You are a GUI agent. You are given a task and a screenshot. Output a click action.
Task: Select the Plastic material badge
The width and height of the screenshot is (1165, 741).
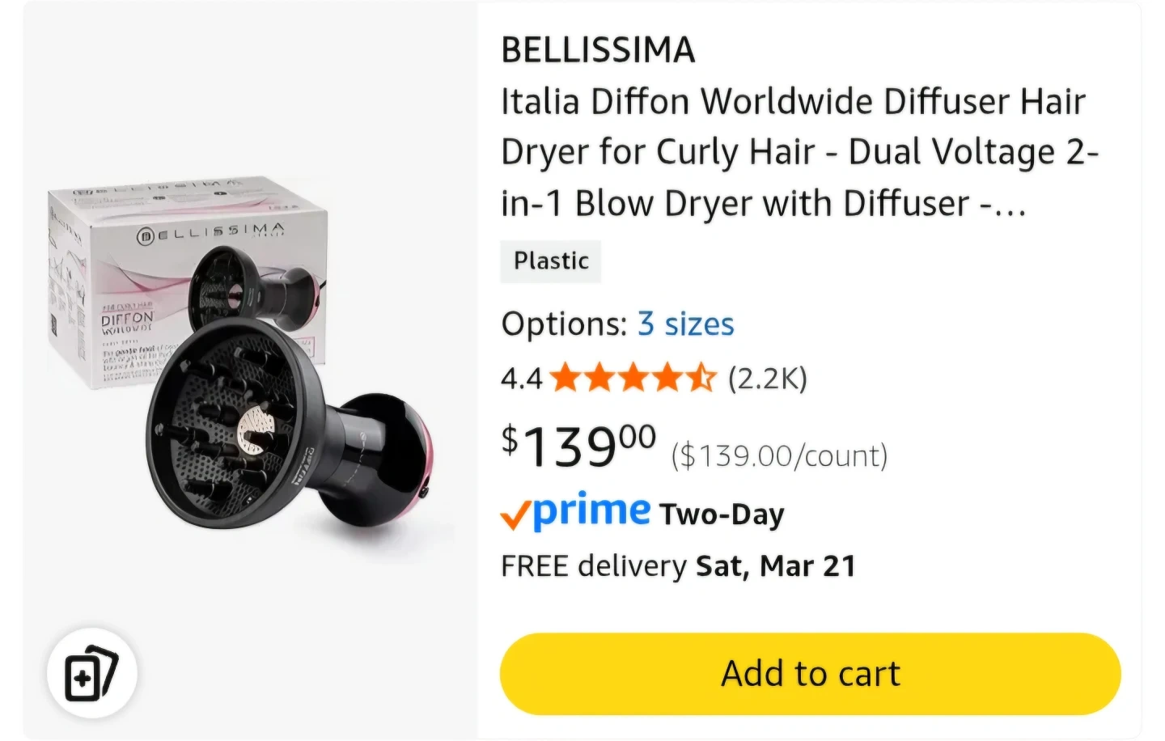[x=551, y=261]
